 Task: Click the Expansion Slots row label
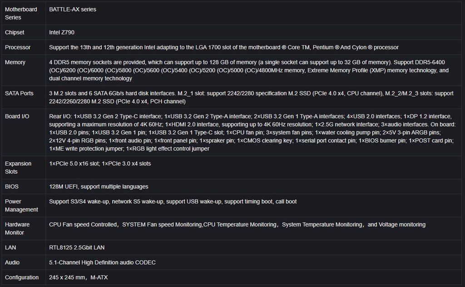pyautogui.click(x=18, y=168)
